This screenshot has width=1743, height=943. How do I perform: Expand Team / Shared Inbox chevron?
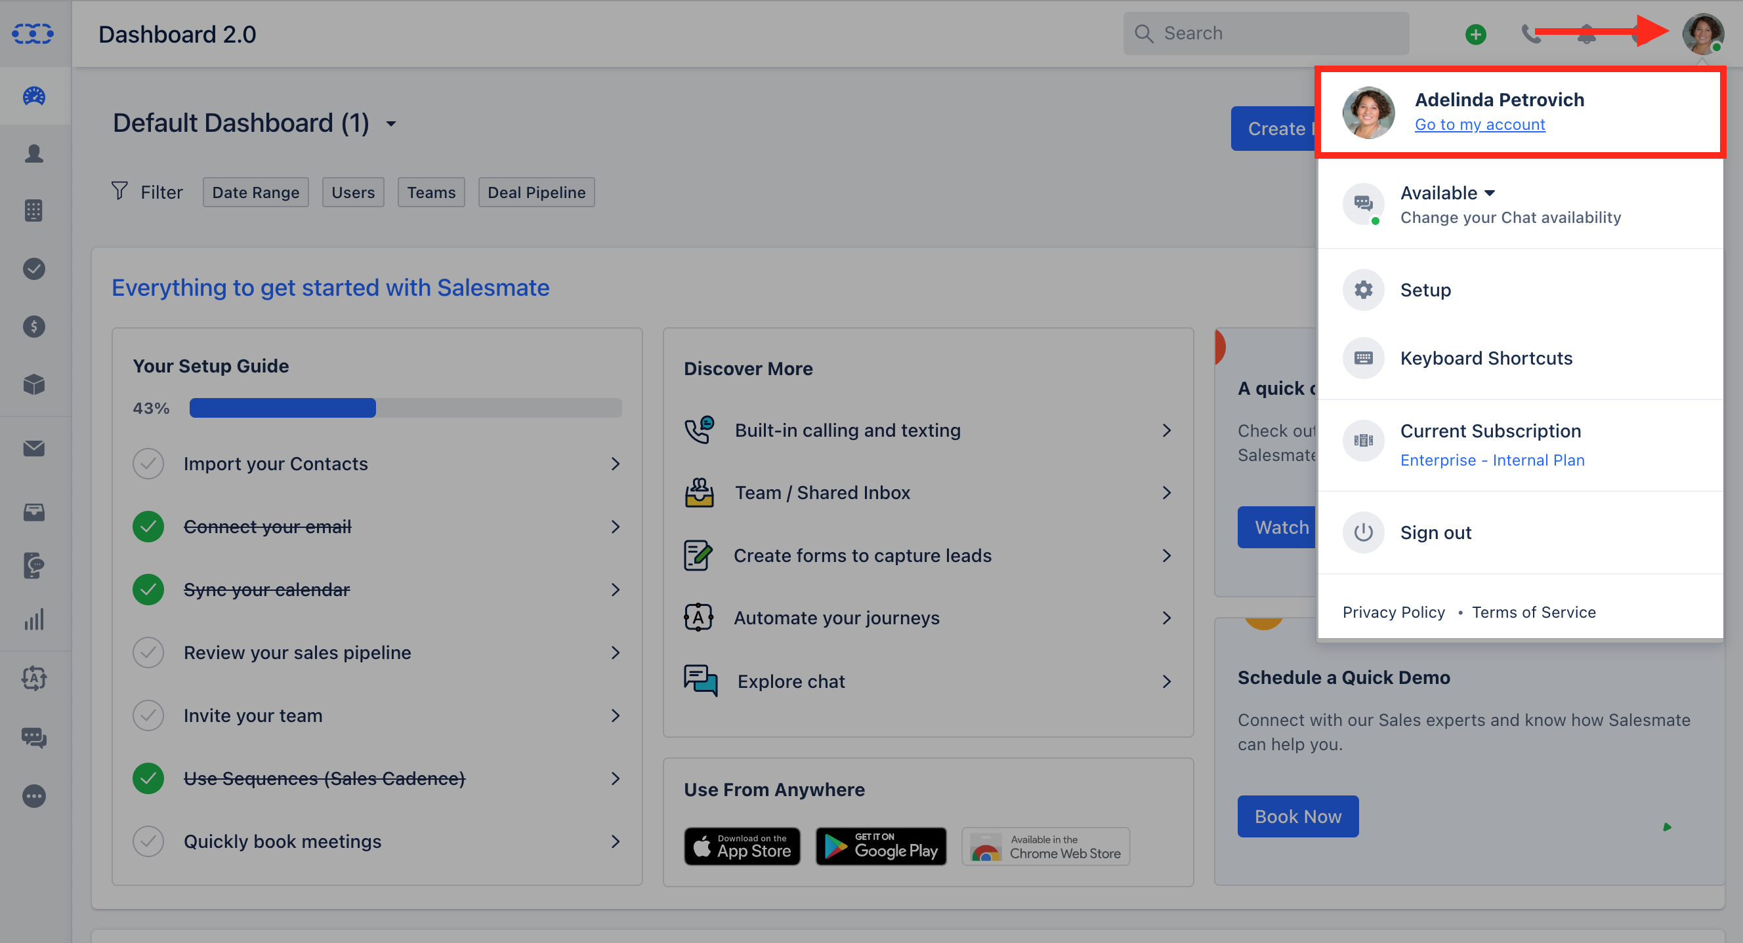pyautogui.click(x=1167, y=492)
